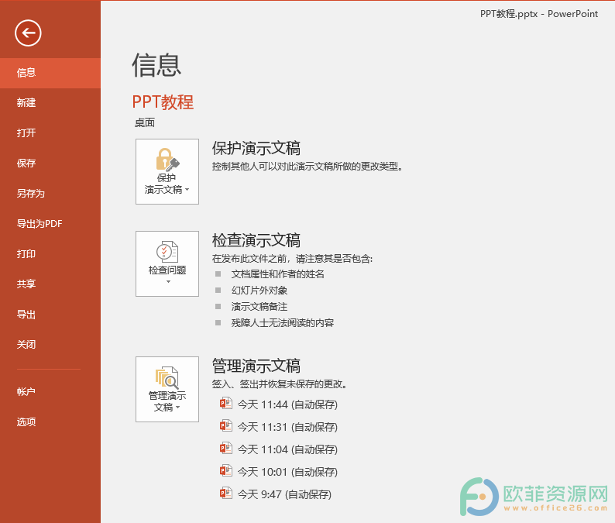Click file icon beside 今天 11:44 autosave
This screenshot has width=615, height=523.
pos(226,404)
